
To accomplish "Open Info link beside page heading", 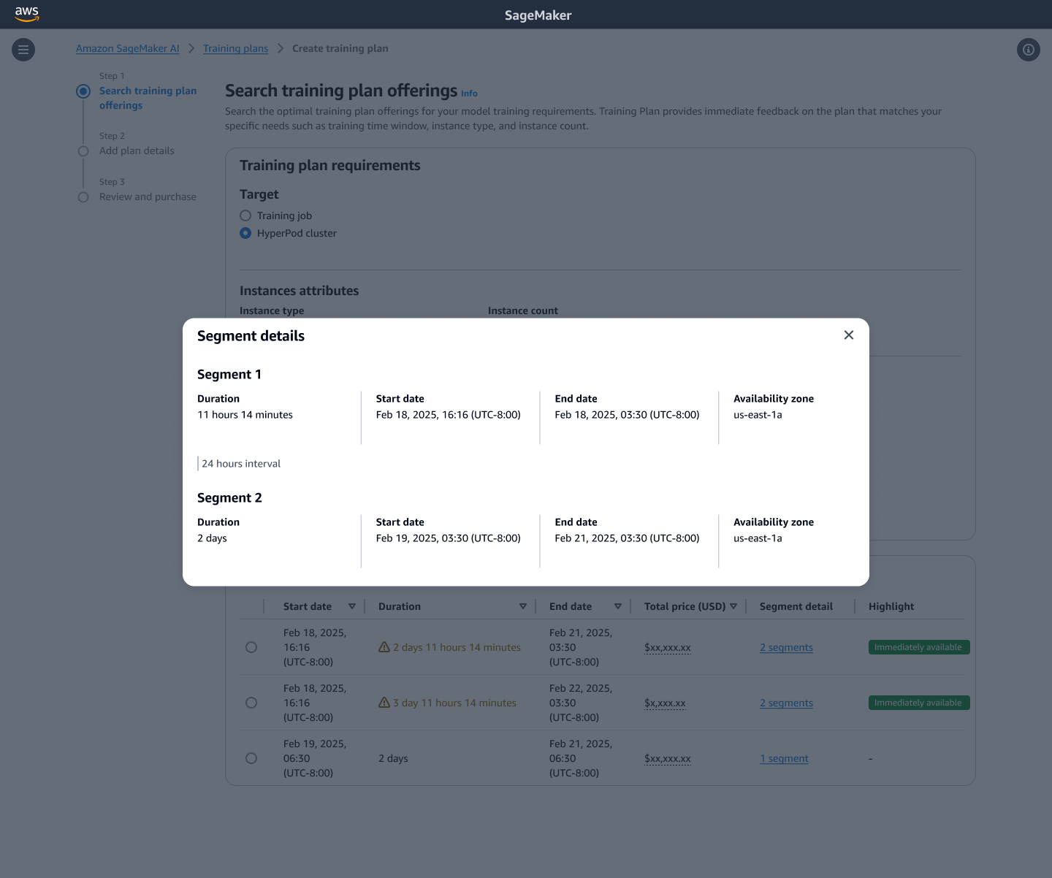I will pyautogui.click(x=469, y=93).
